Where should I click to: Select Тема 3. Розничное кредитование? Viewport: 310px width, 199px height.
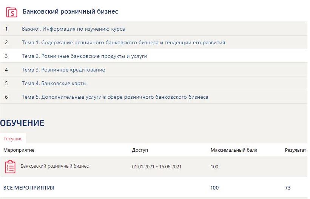click(x=63, y=70)
